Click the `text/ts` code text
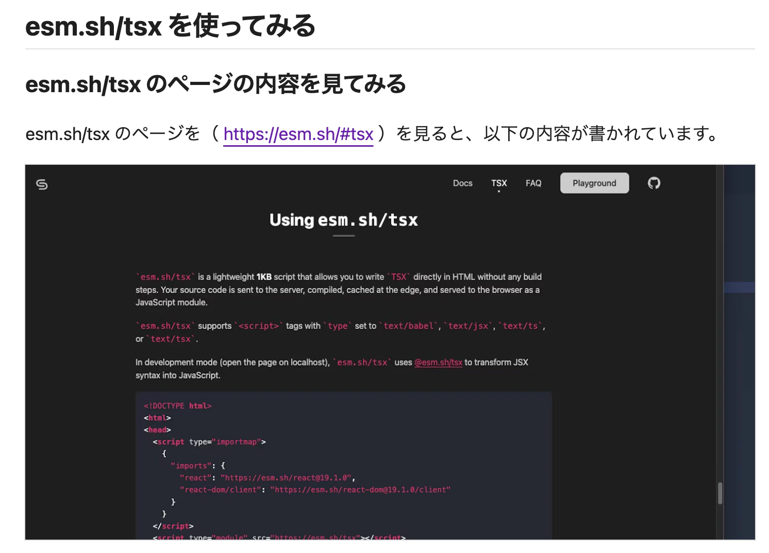The height and width of the screenshot is (553, 769). (x=521, y=326)
